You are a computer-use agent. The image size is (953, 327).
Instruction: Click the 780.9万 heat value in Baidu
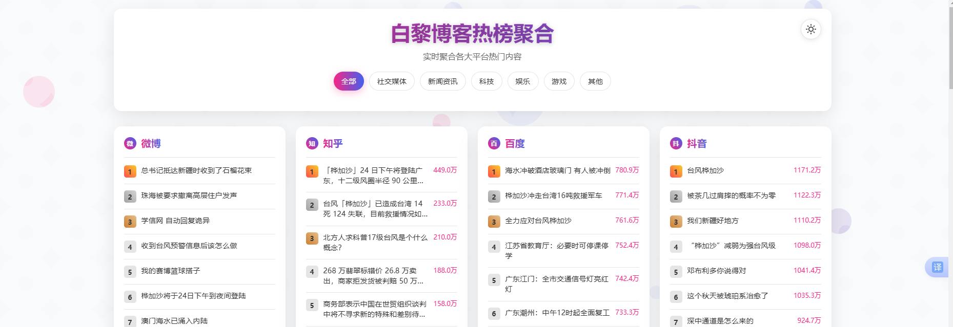click(627, 170)
